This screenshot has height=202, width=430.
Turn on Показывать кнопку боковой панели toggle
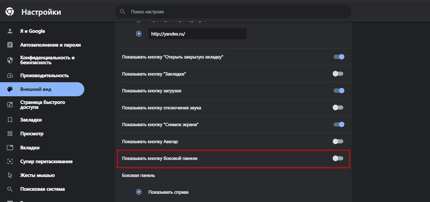coord(338,158)
